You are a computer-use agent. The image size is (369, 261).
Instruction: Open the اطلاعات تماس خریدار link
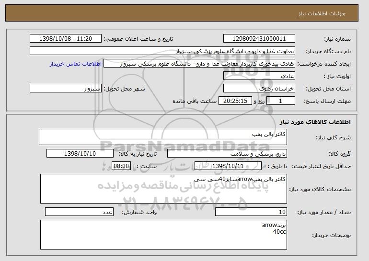pyautogui.click(x=76, y=64)
